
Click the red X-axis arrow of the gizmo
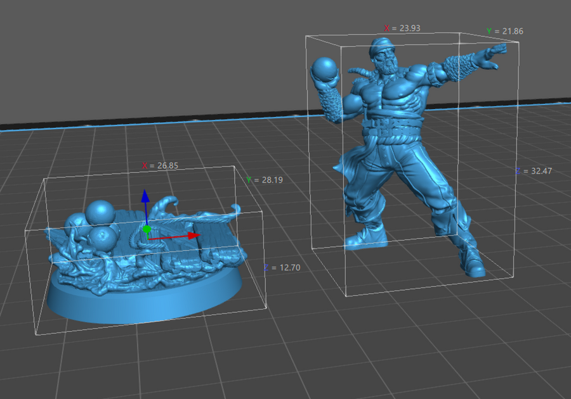point(190,236)
